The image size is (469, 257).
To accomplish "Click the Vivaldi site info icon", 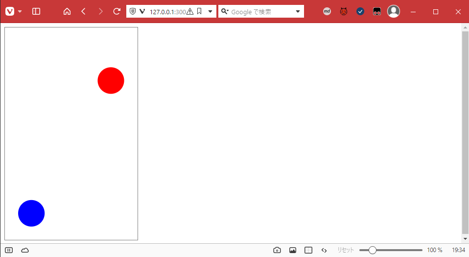I will point(142,11).
